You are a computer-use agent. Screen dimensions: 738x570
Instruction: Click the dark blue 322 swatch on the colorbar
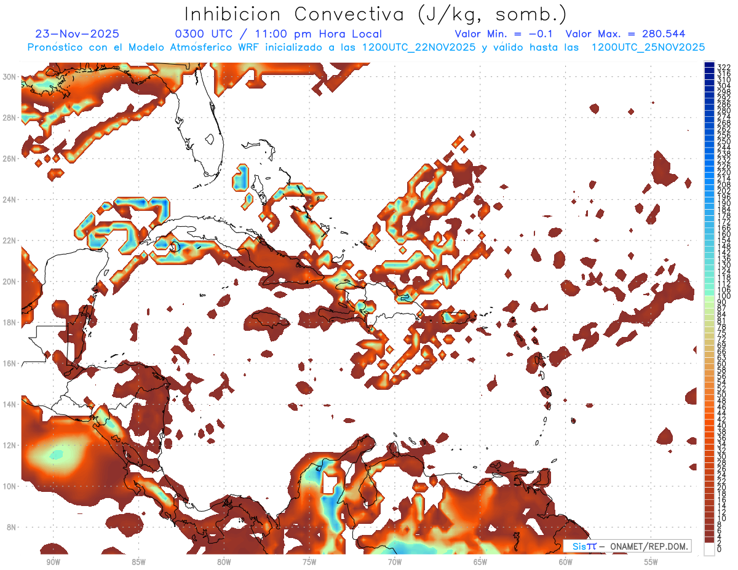click(709, 65)
